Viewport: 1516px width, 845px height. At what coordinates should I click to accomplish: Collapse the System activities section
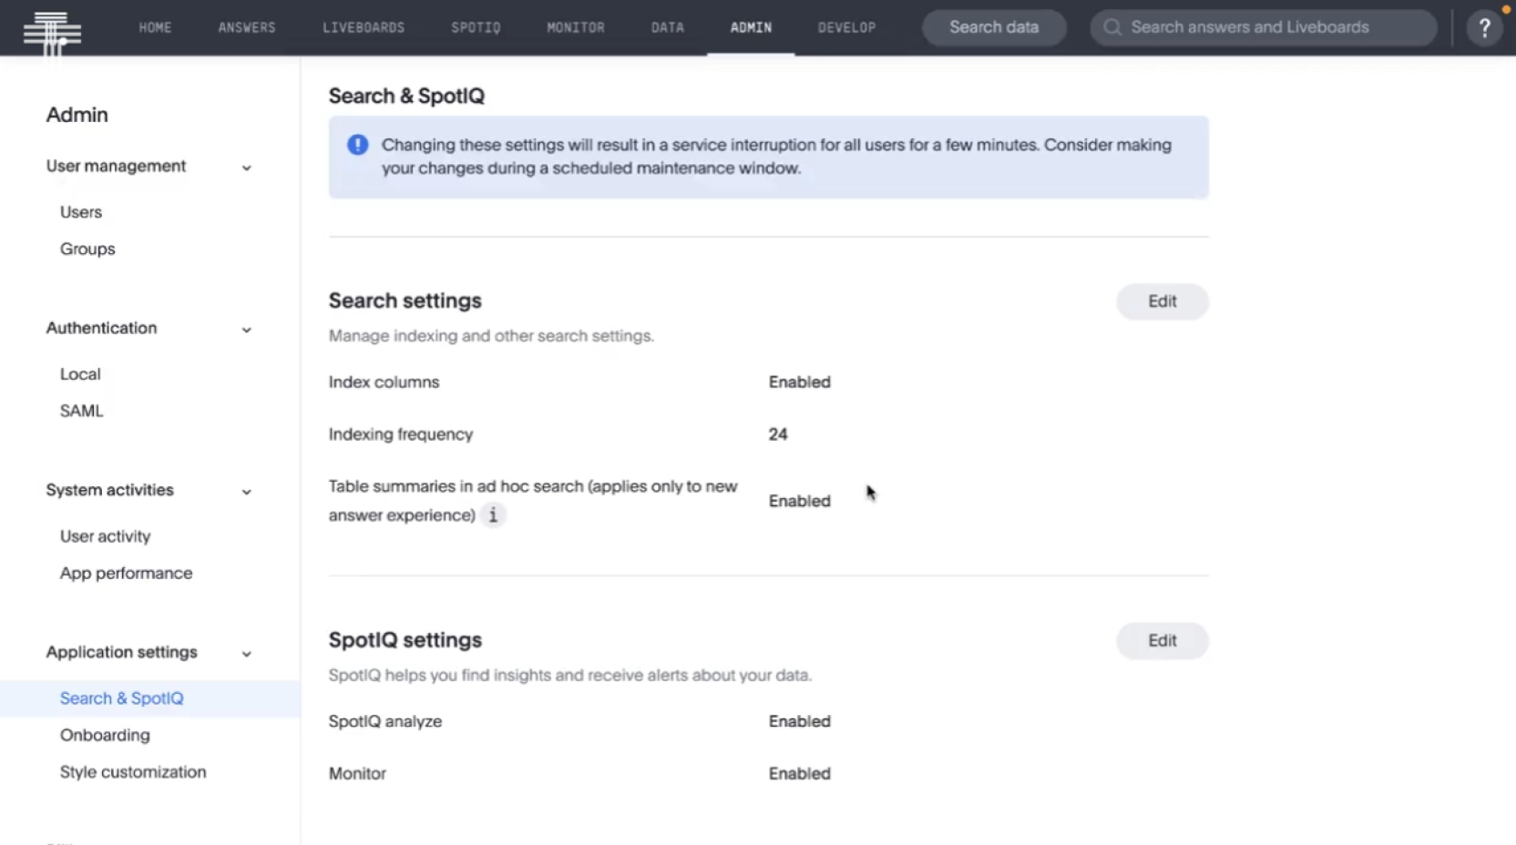coord(247,492)
